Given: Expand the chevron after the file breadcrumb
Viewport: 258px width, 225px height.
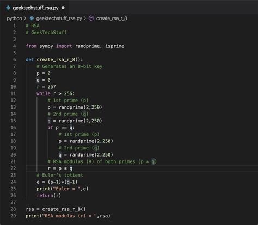Looking at the screenshot, I should [85, 18].
